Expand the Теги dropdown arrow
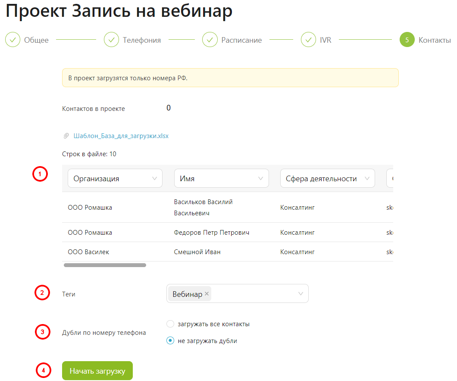 [x=300, y=294]
